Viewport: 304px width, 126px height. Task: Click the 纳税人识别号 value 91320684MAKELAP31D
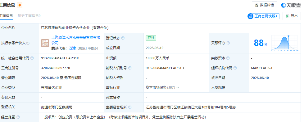click(x=165, y=68)
